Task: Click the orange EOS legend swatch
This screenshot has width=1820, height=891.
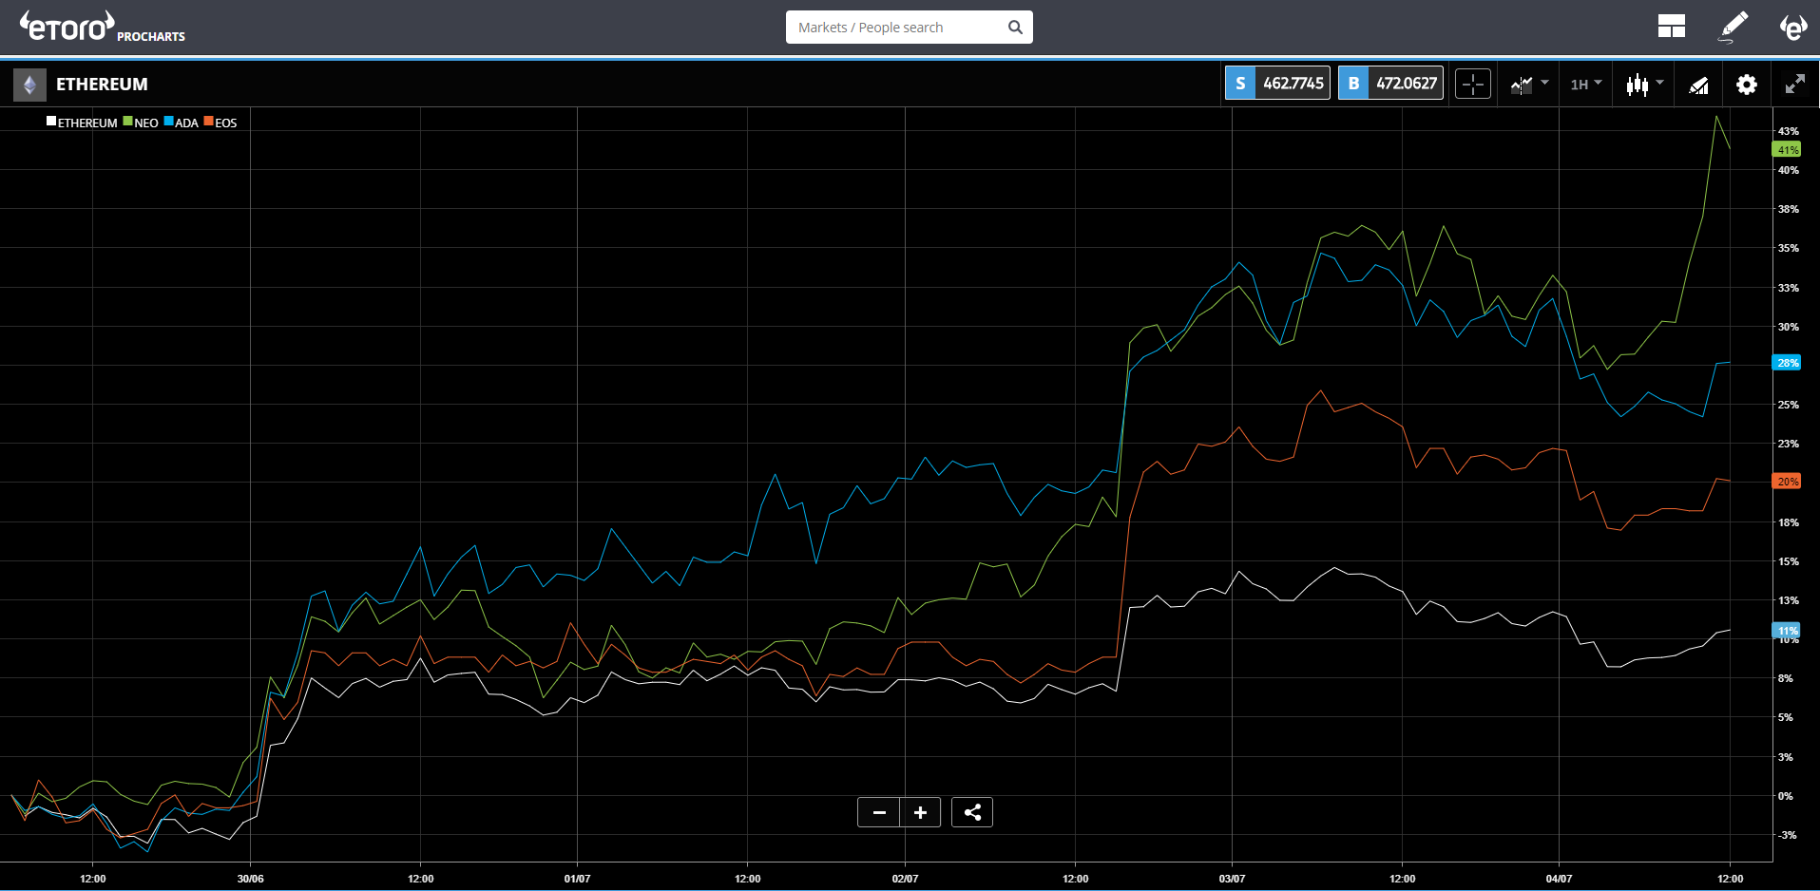Action: point(208,122)
